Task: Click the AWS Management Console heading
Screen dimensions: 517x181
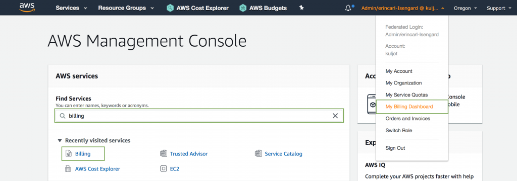Action: 147,41
